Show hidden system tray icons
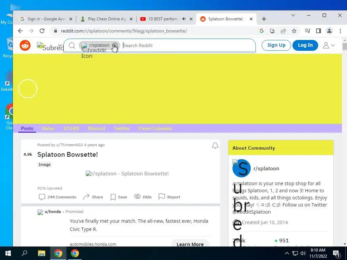347x260 pixels. (287, 253)
